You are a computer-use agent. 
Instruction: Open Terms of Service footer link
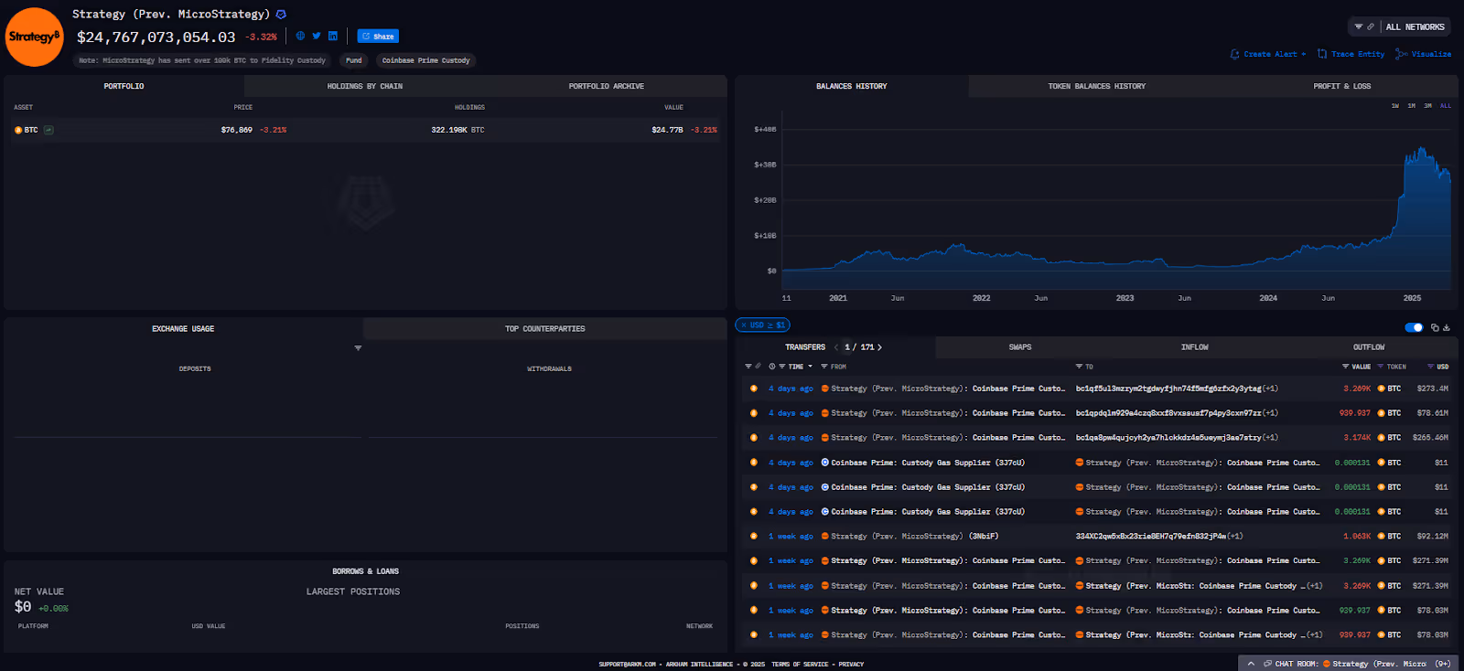coord(800,665)
